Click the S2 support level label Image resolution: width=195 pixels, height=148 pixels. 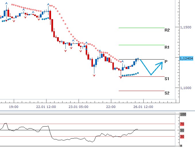pyautogui.click(x=167, y=93)
